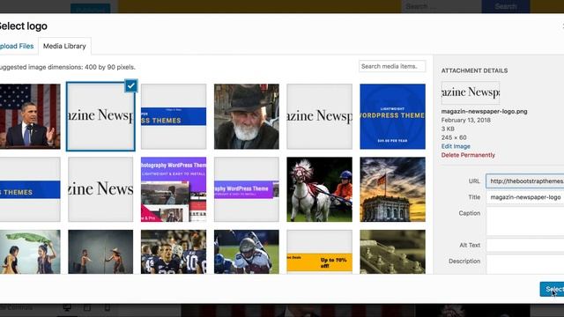Switch to desktop preview icon in customizer footer

tap(67, 307)
